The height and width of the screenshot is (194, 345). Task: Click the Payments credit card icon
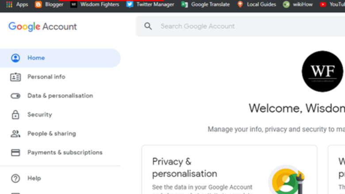tap(15, 153)
